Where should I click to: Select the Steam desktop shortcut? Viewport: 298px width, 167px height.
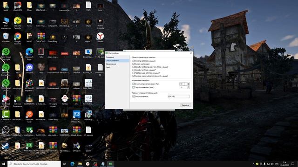coord(6,147)
